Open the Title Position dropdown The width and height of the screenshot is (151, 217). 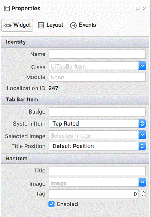click(97, 146)
